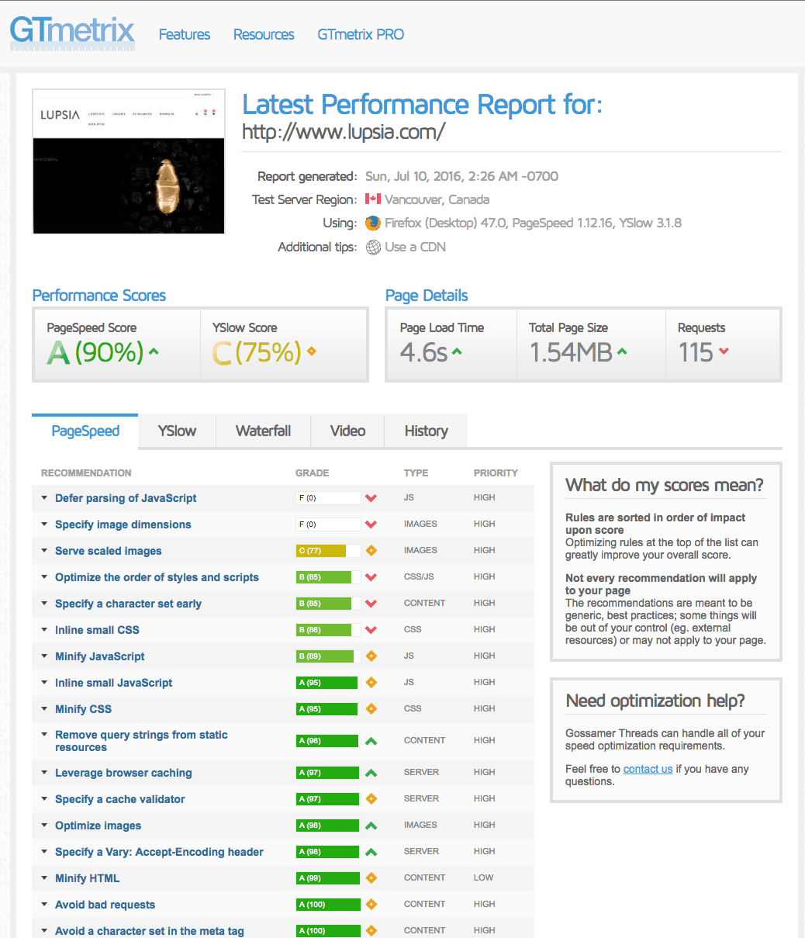
Task: Click green up arrow in Optimize images row
Action: (x=371, y=826)
